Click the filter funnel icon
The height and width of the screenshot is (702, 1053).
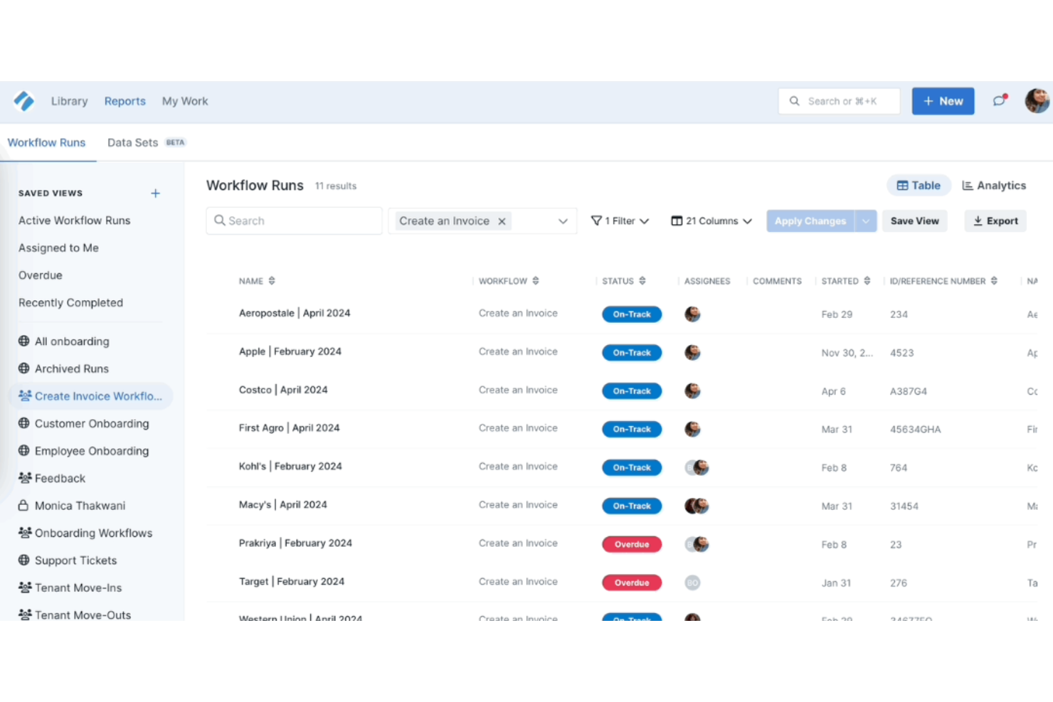tap(596, 220)
